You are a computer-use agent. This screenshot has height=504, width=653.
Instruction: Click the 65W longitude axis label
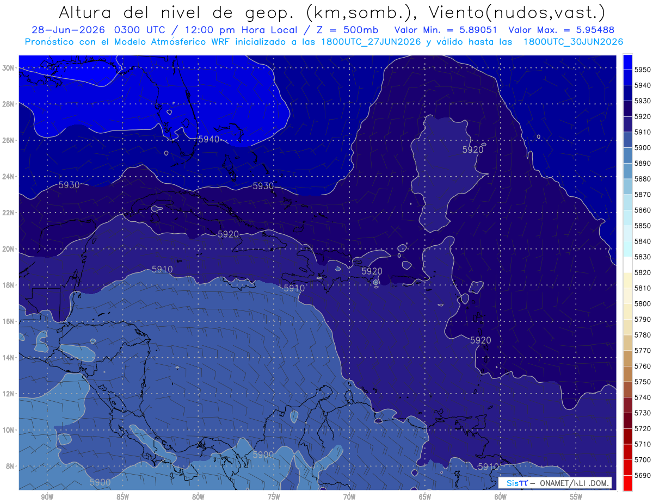tap(425, 496)
